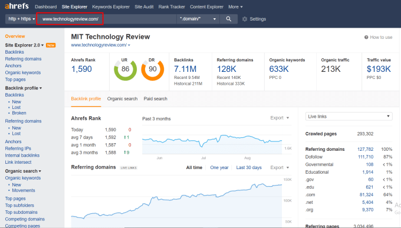401x228 pixels.
Task: Click Backlinks value 7.11M
Action: click(x=185, y=69)
